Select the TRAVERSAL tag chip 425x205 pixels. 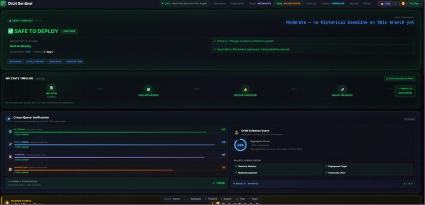[55, 62]
